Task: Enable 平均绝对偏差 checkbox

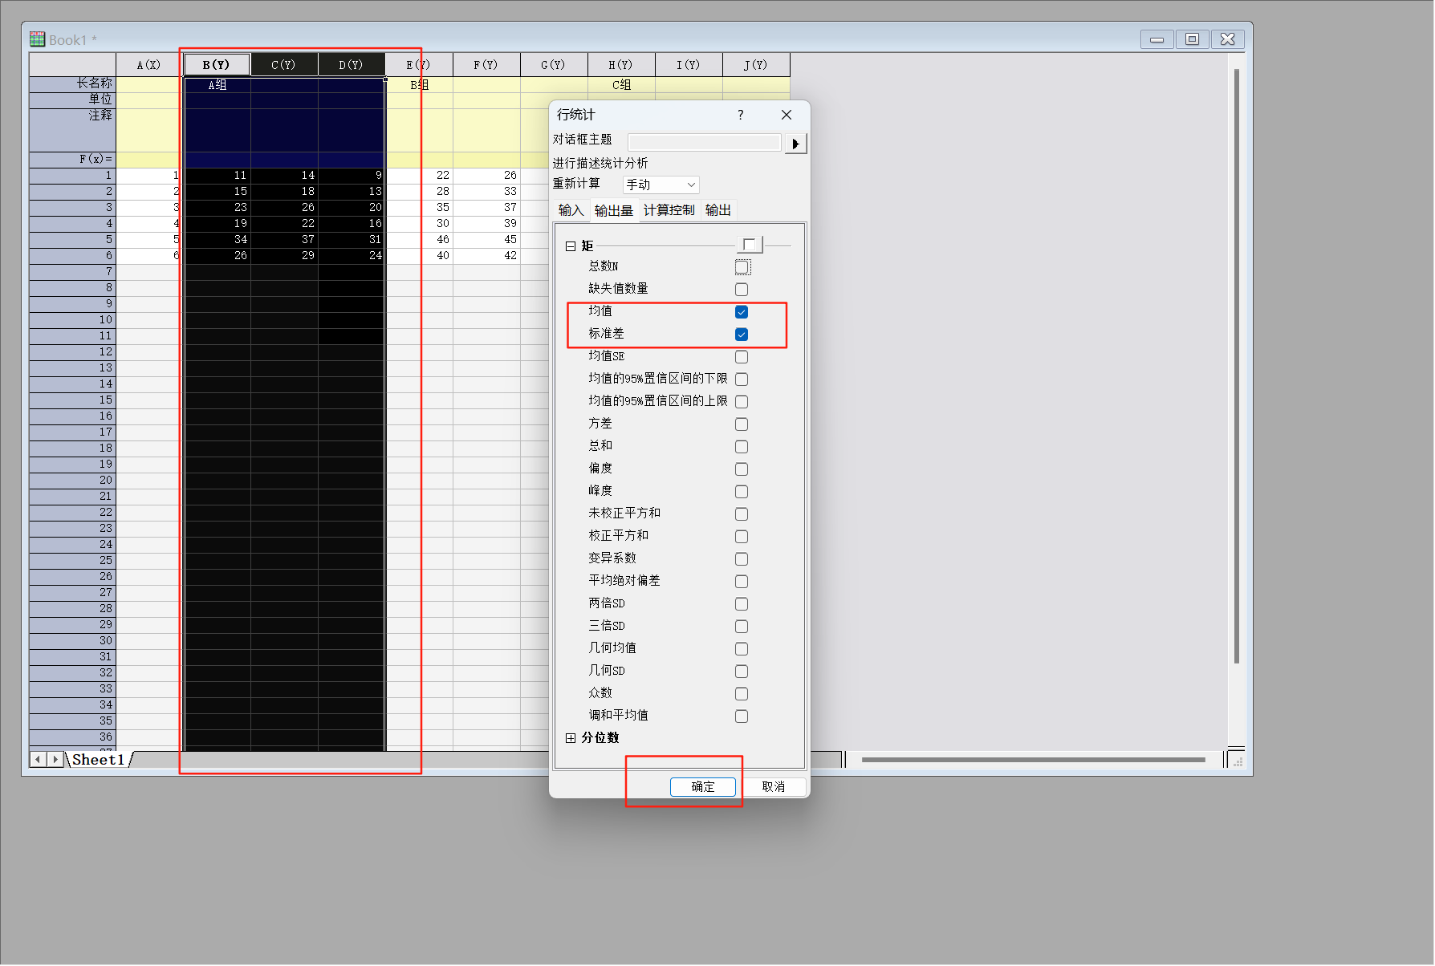Action: pyautogui.click(x=742, y=582)
